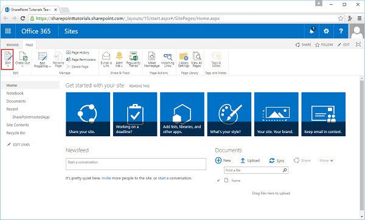Click the Tags & Notes icon
365x220 pixels.
pyautogui.click(x=216, y=56)
